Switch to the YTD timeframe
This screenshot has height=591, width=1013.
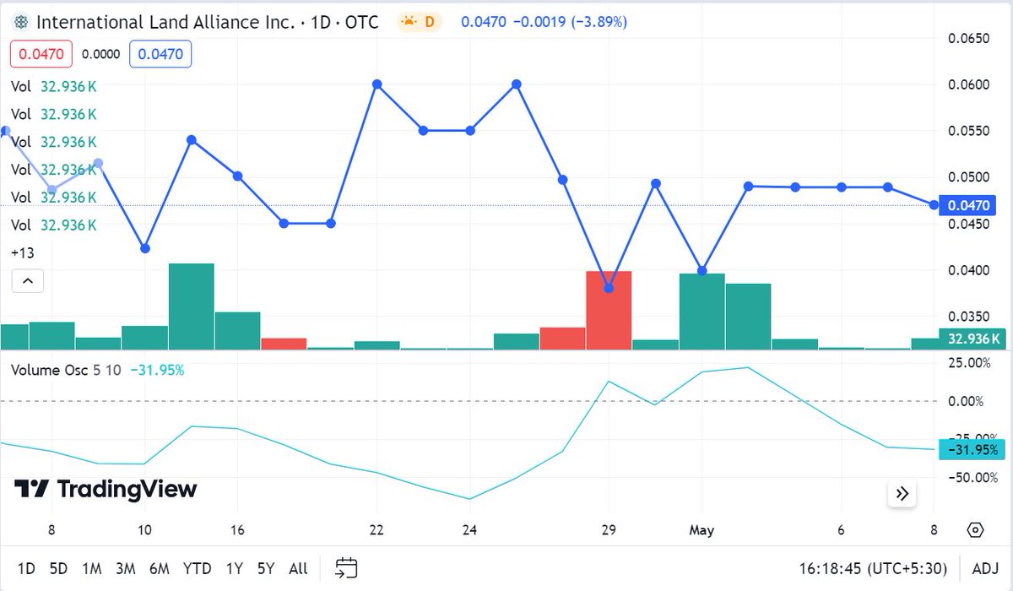click(x=198, y=568)
